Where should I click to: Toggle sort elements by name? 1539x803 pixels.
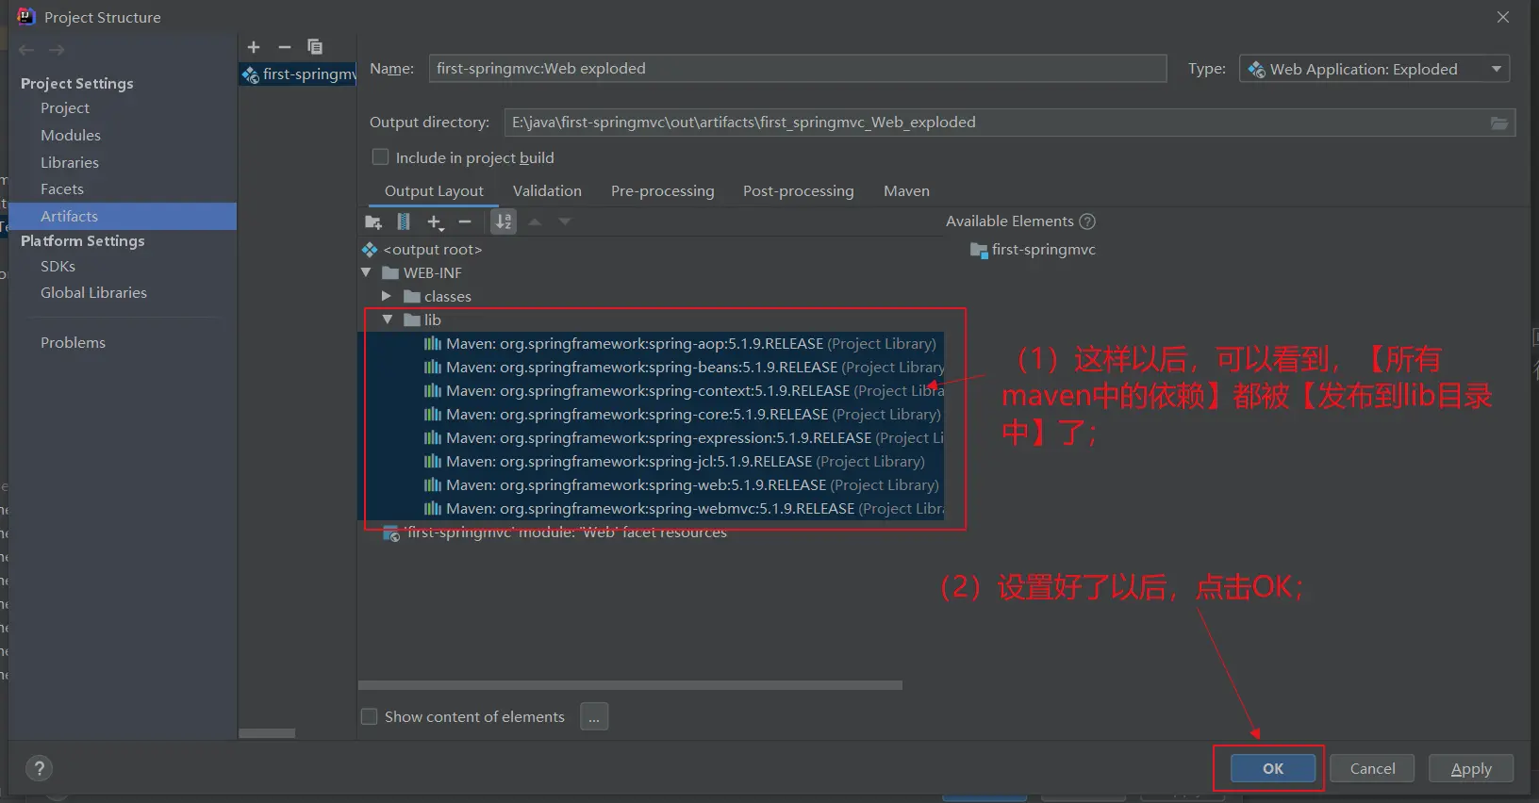click(505, 221)
